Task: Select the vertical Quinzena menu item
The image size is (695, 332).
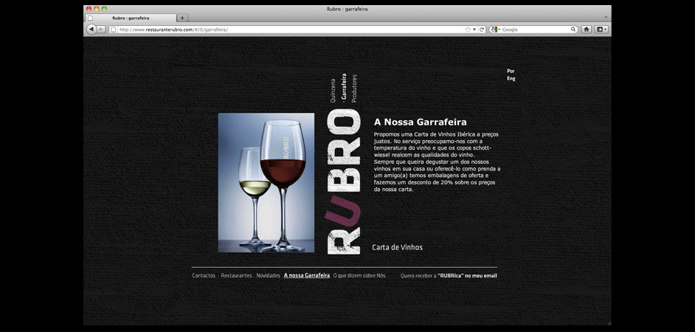Action: [x=333, y=89]
